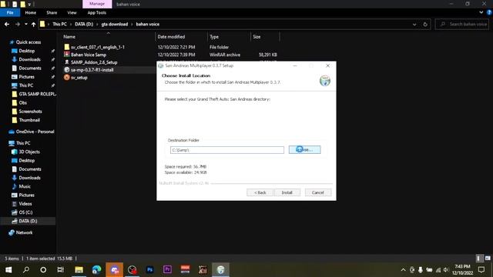Open the File menu in Explorer
493x277 pixels.
(10, 12)
